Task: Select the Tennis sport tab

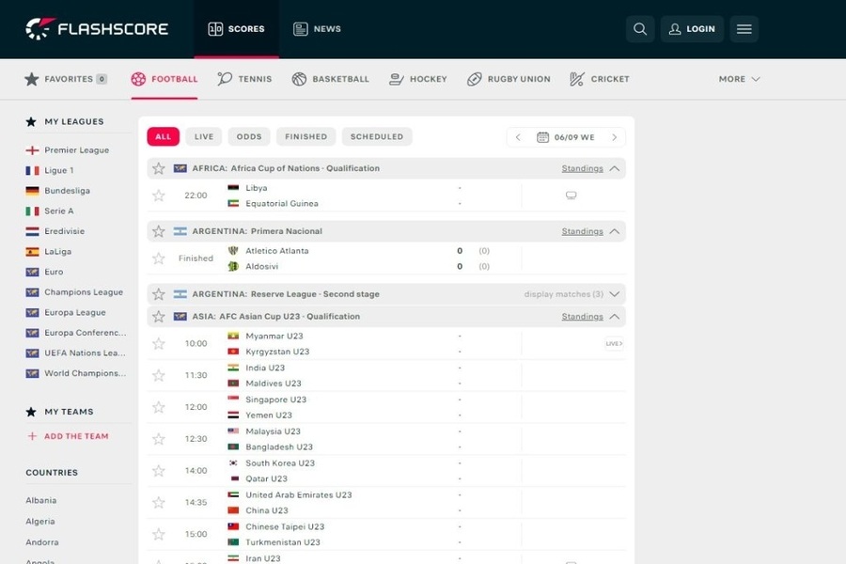Action: (x=244, y=79)
